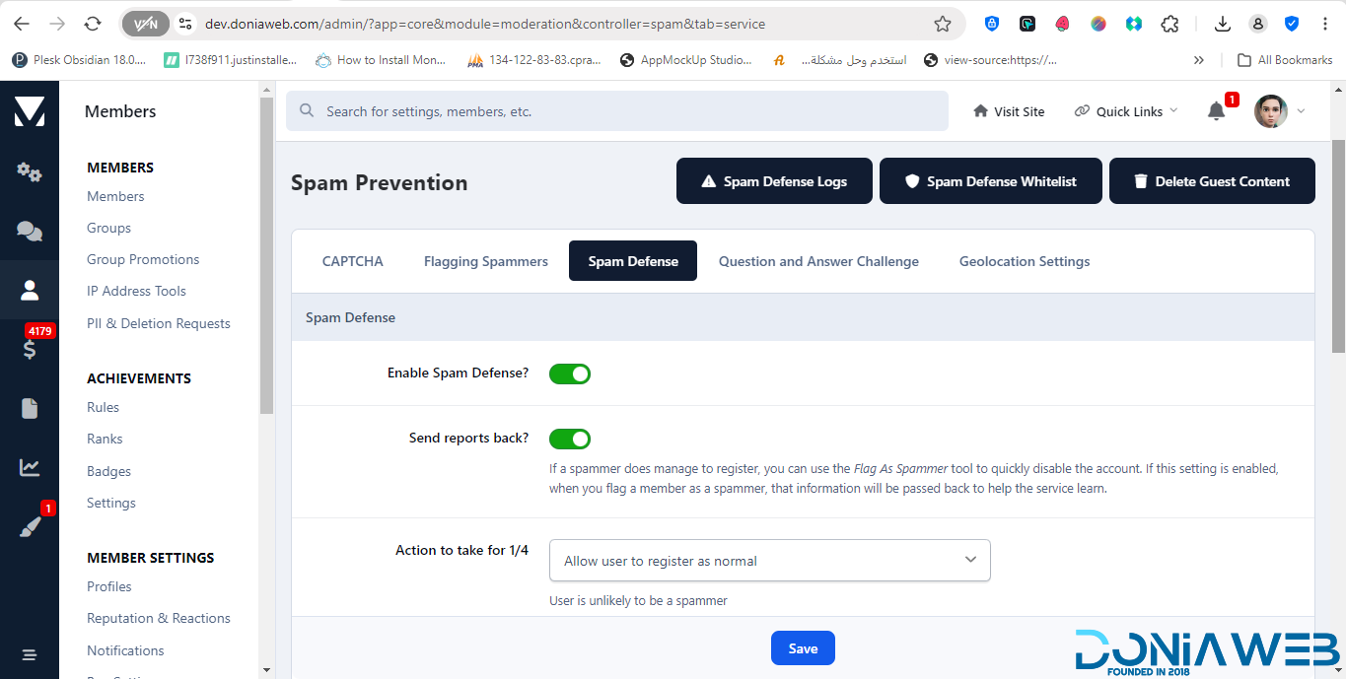Image resolution: width=1346 pixels, height=679 pixels.
Task: Turn off Send reports back toggle
Action: click(x=569, y=439)
